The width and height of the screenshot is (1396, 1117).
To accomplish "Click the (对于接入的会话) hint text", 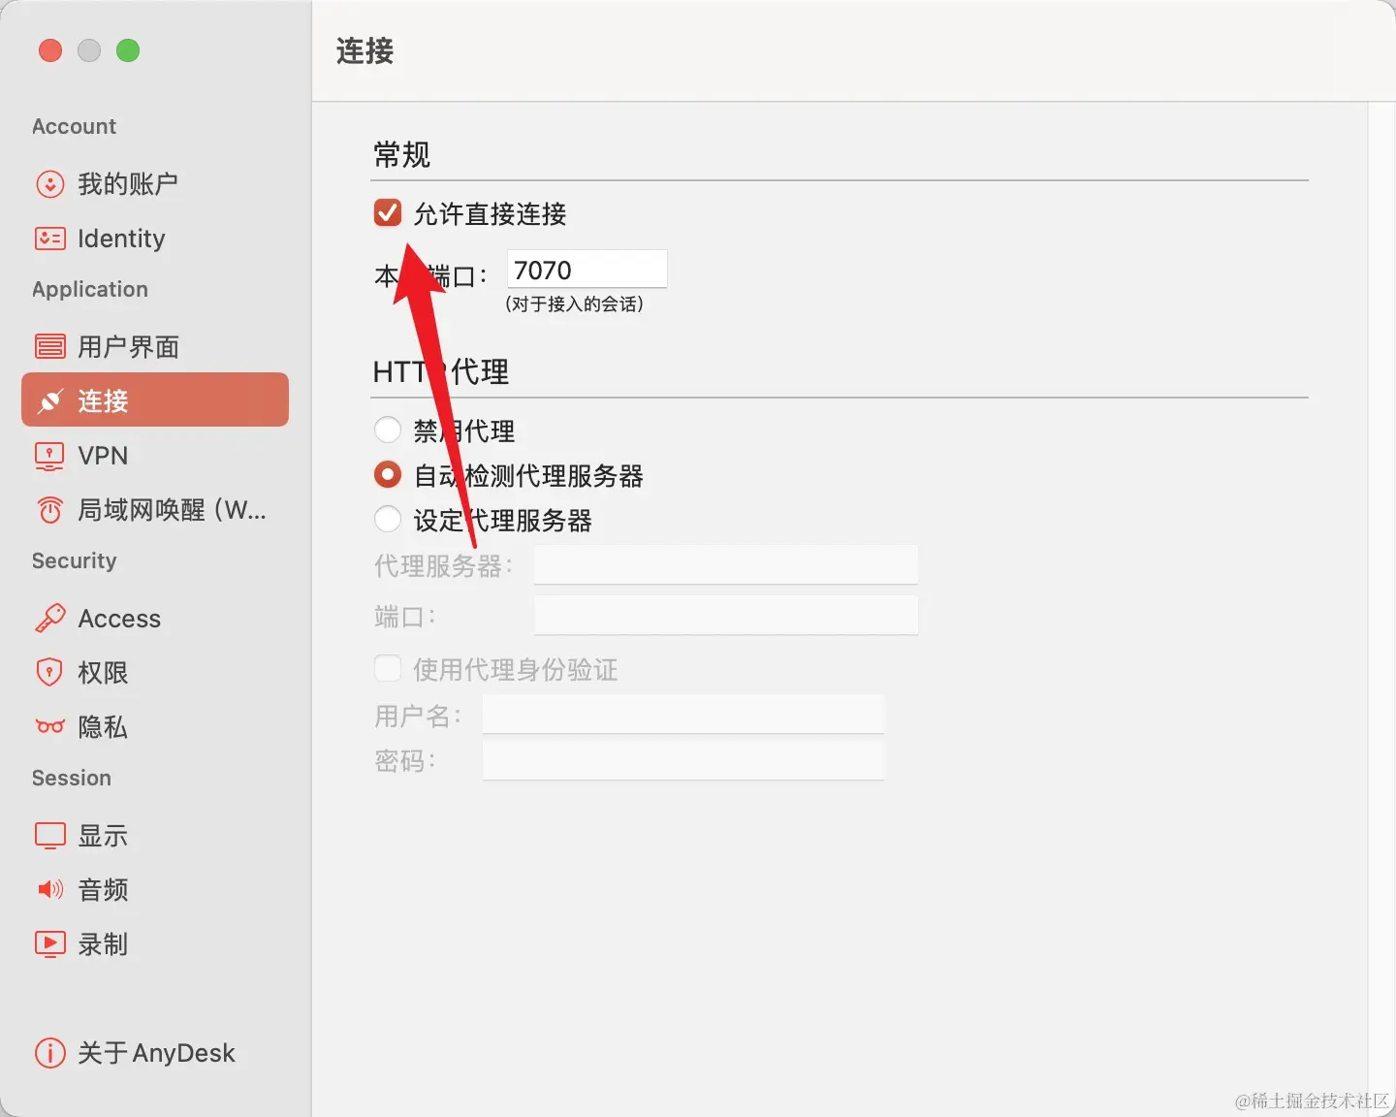I will point(574,304).
